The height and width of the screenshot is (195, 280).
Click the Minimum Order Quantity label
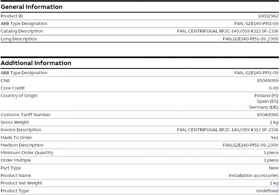(x=27, y=153)
